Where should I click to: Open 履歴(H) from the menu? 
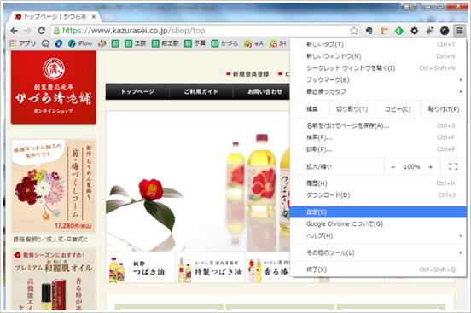[378, 183]
